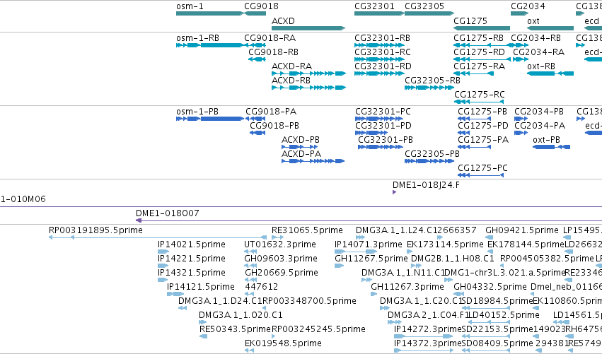Select transcript label osm-1-RB
Image resolution: width=602 pixels, height=354 pixels.
197,38
